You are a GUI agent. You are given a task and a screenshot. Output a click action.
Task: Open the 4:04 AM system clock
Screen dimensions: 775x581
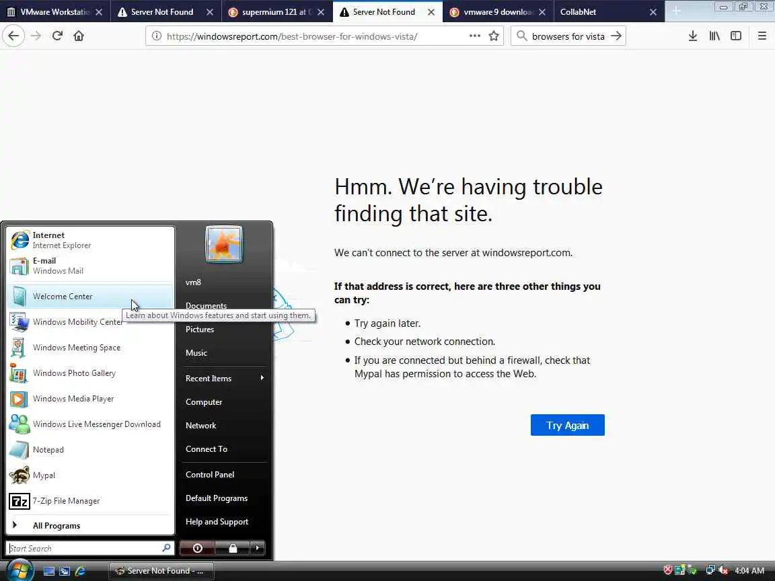[x=749, y=571]
